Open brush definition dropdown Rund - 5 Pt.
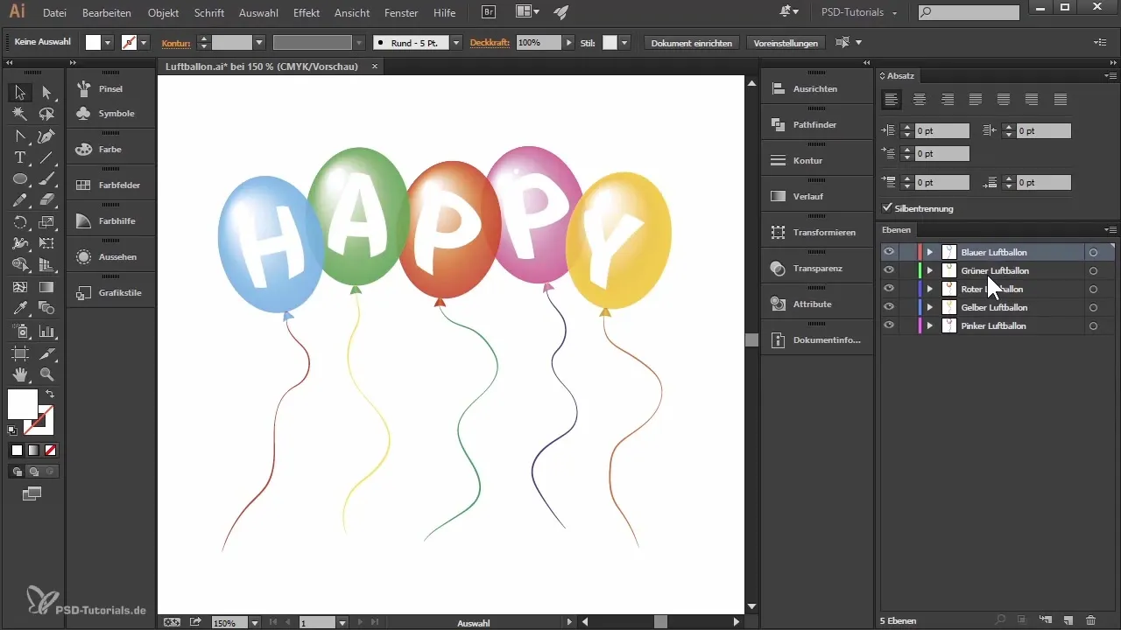 [456, 42]
